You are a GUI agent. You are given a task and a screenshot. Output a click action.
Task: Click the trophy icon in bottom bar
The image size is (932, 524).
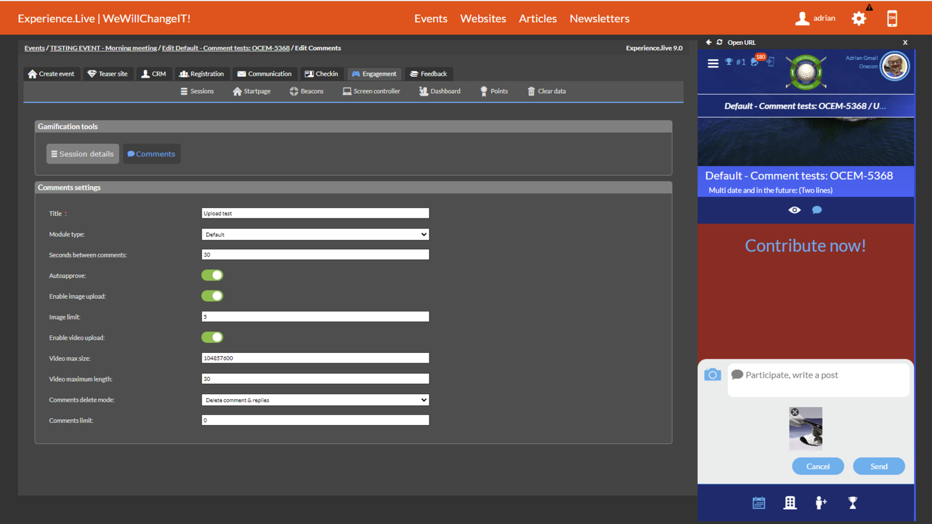pyautogui.click(x=853, y=503)
